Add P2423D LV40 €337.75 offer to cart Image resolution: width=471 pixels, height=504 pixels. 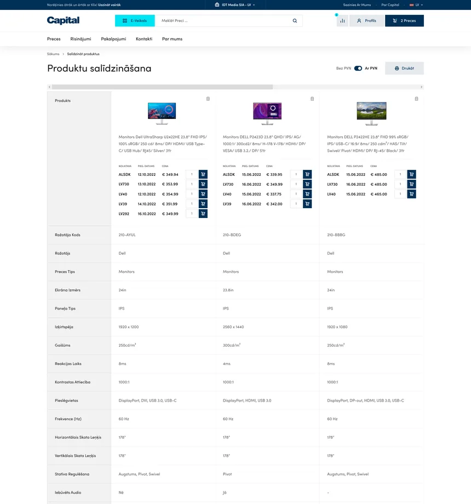click(x=307, y=194)
